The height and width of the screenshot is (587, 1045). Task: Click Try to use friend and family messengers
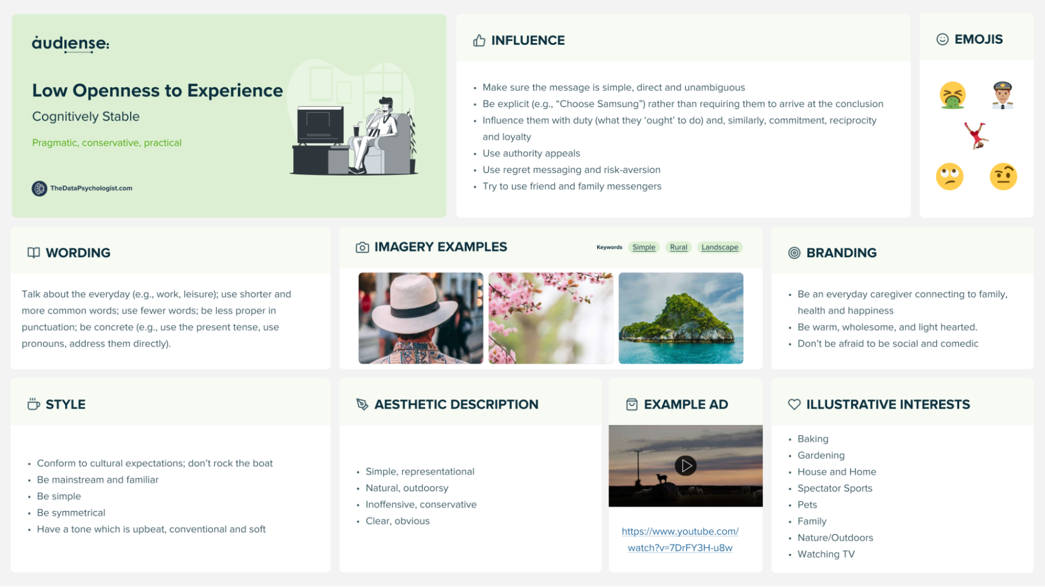(x=572, y=186)
